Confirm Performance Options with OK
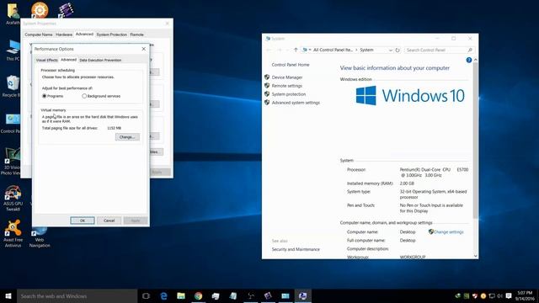The height and width of the screenshot is (303, 539). coord(83,221)
